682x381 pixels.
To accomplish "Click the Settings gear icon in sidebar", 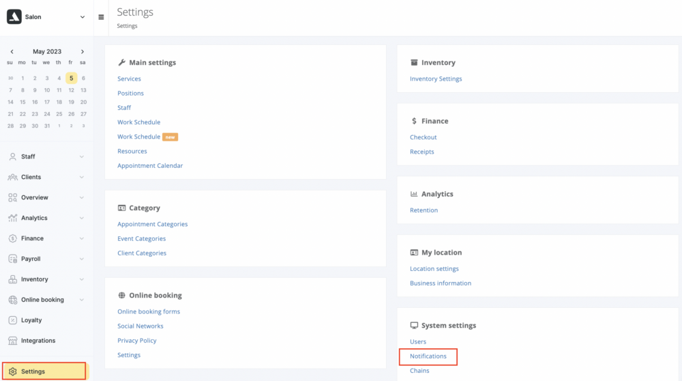I will [x=12, y=371].
